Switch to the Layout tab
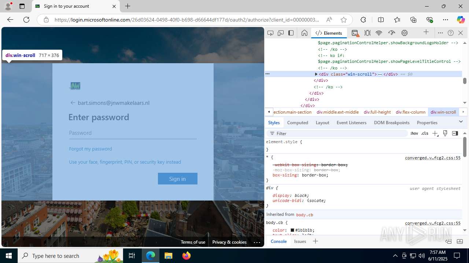 coord(322,123)
